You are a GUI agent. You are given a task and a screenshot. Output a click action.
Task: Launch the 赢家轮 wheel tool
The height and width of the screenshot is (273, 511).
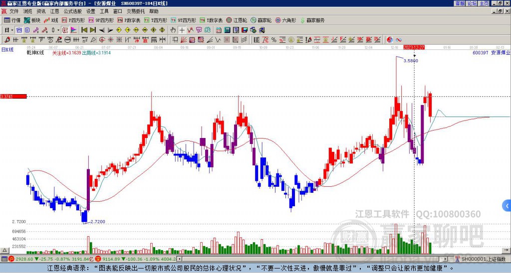pyautogui.click(x=261, y=20)
